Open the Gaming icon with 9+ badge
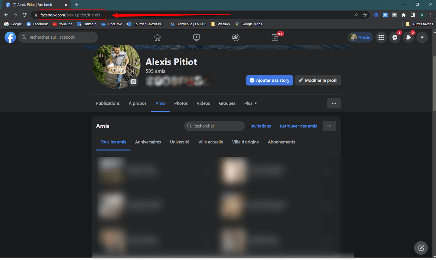 pyautogui.click(x=275, y=37)
